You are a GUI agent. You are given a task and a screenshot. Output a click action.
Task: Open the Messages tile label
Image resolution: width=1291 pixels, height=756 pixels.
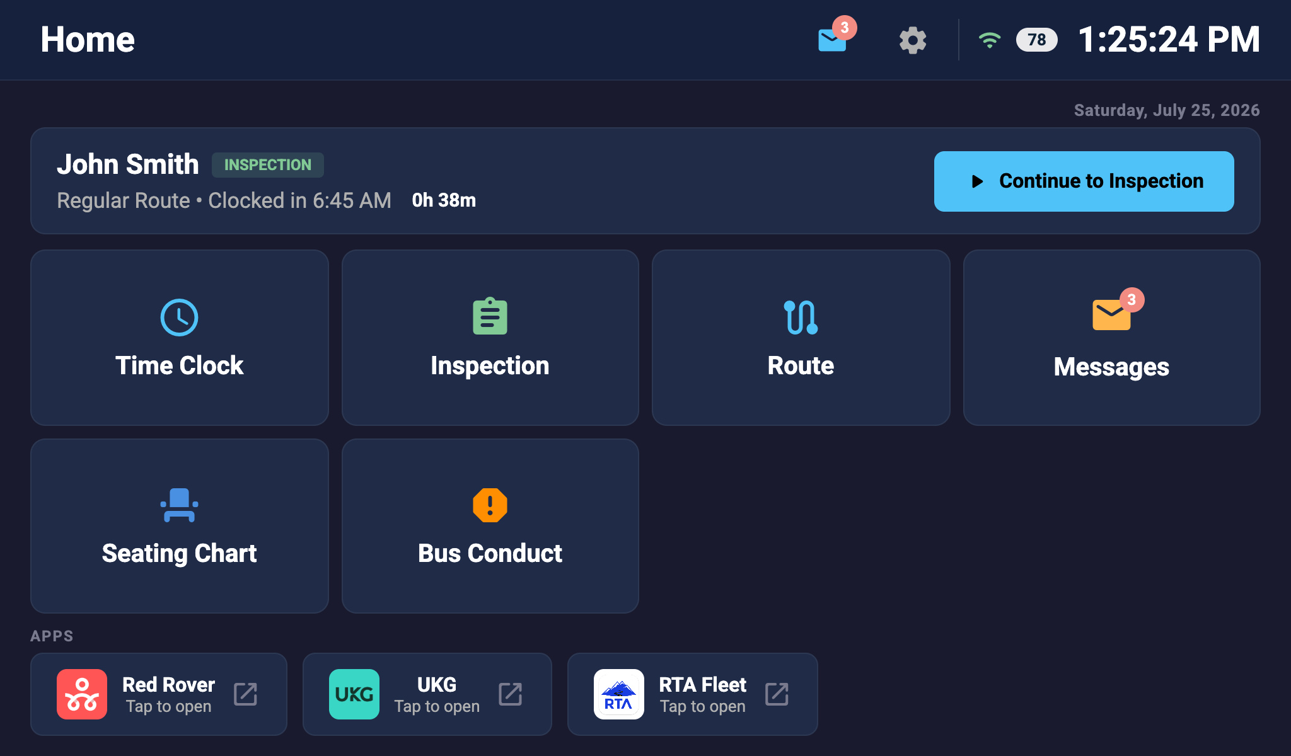tap(1111, 367)
